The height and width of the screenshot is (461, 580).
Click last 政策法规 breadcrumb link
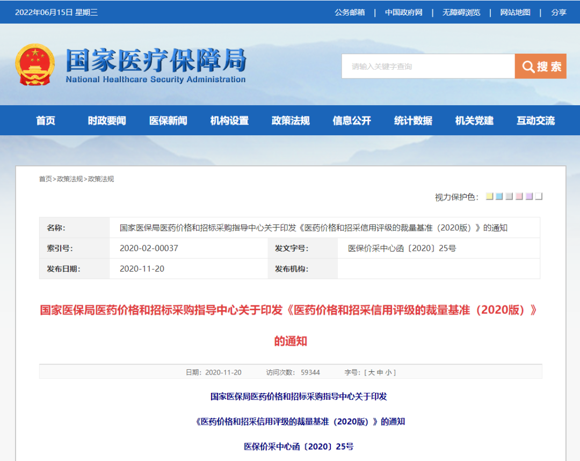click(100, 179)
